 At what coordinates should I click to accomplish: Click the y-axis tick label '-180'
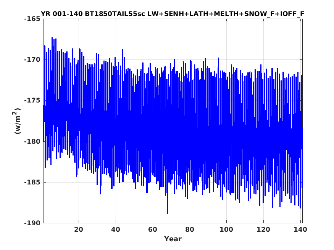32,141
